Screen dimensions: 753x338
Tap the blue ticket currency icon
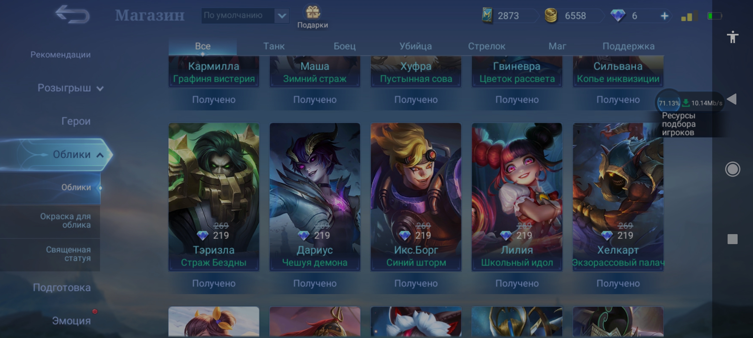point(487,16)
